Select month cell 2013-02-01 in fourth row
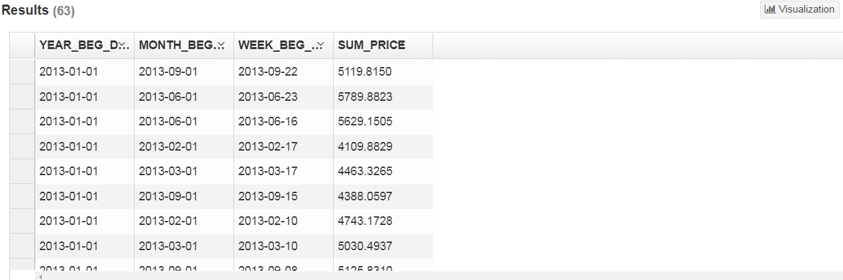 pos(184,146)
